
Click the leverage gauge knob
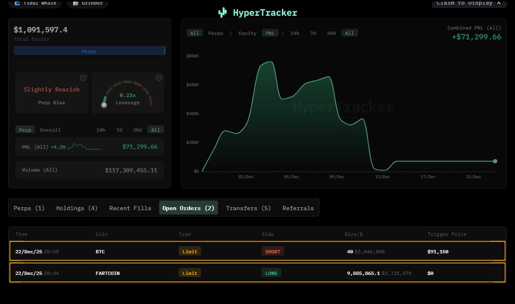tap(104, 105)
